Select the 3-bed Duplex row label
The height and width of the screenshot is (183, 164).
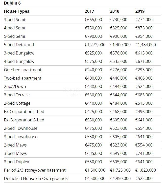pyautogui.click(x=16, y=162)
